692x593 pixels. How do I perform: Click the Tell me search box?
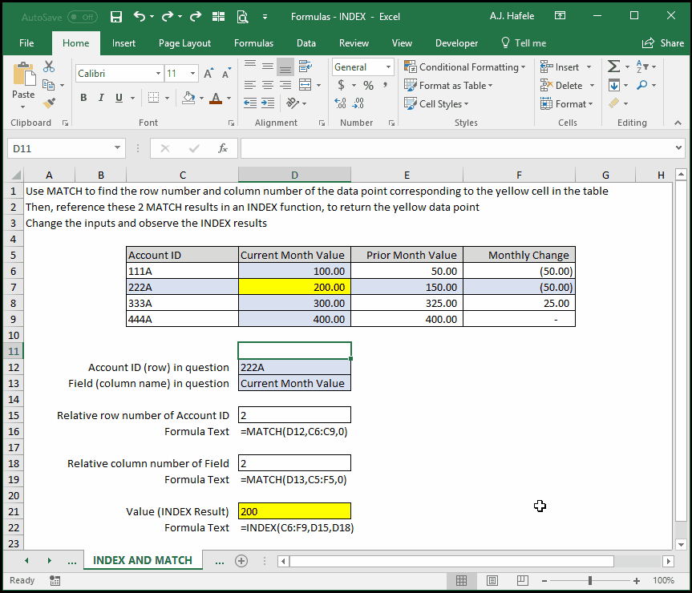click(524, 43)
